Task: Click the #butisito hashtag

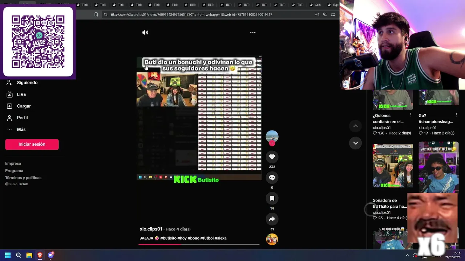Action: pos(168,238)
